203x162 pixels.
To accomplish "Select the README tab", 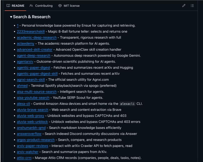I will [x=18, y=5].
